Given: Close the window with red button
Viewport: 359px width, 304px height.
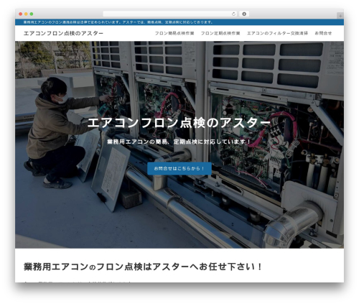Looking at the screenshot, I should coord(21,14).
